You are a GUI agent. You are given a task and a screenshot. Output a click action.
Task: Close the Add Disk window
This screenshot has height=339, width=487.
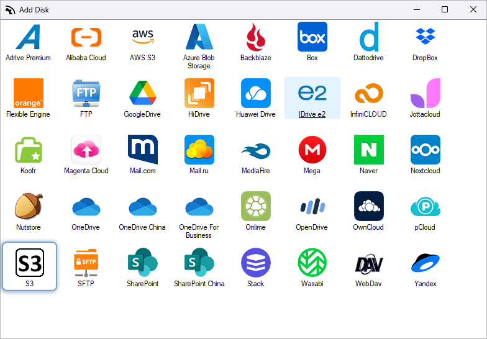473,10
